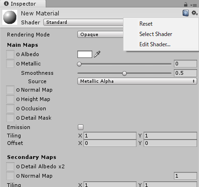Click the Emission label
This screenshot has height=187, width=199.
point(19,127)
